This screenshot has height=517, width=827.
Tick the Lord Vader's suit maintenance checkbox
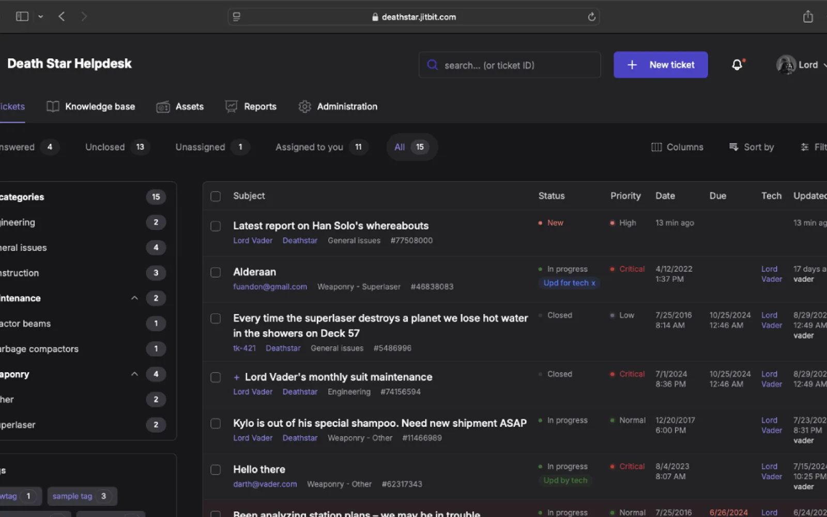[x=216, y=377]
